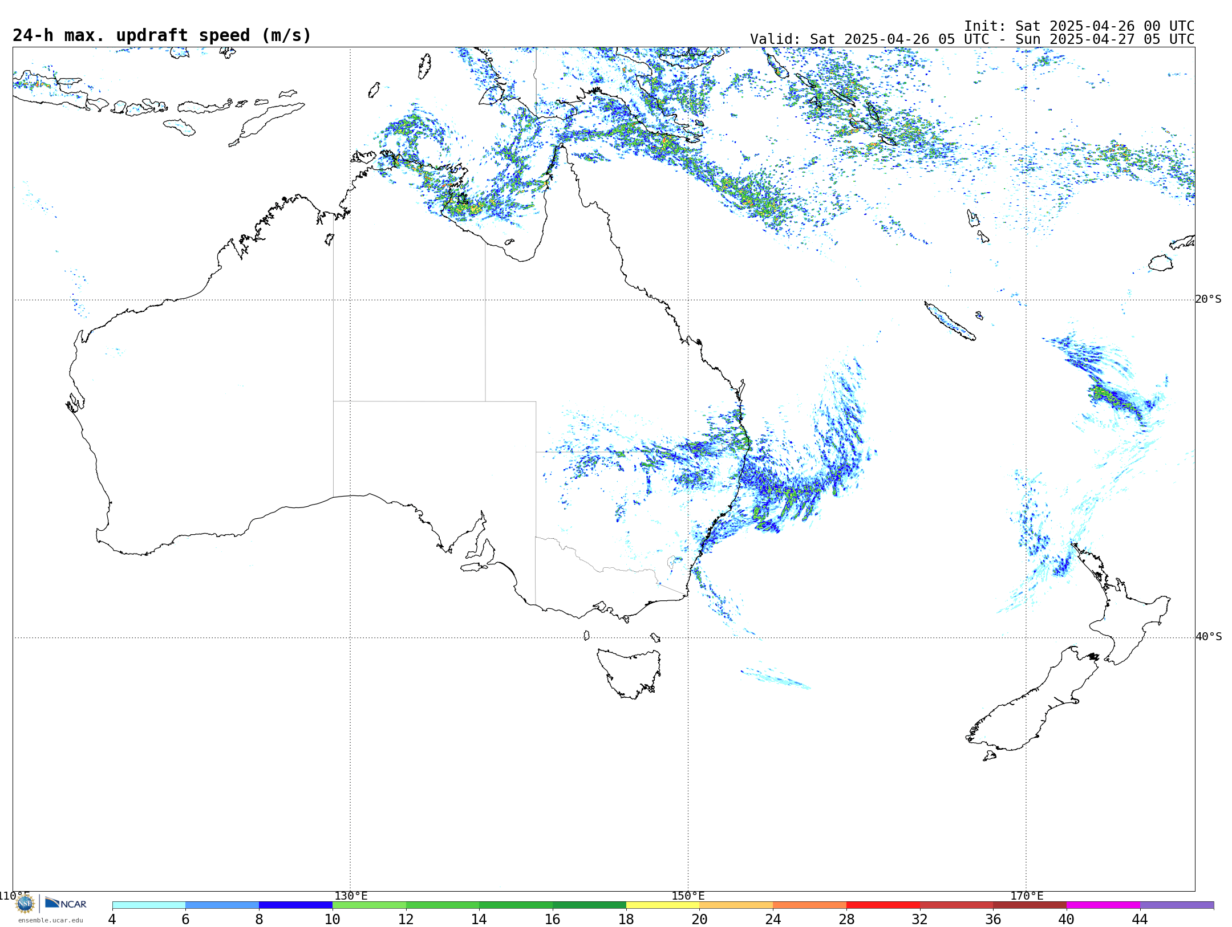
Task: Pick the light green 10–12 colorbar segment
Action: pyautogui.click(x=369, y=905)
